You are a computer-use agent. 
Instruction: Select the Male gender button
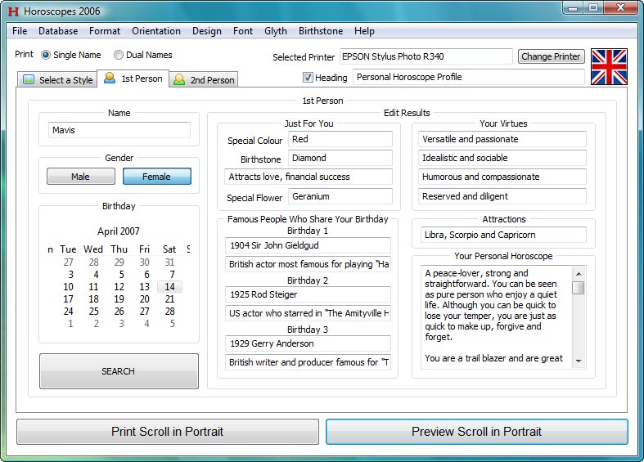[x=80, y=177]
